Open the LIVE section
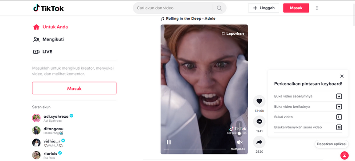Viewport: 355px width, 161px height. [x=43, y=52]
